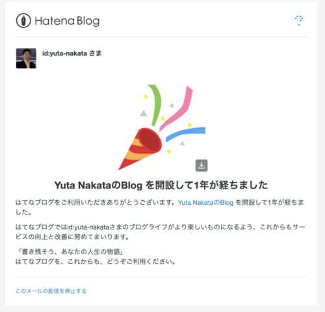
Task: Click the Hatena Blog pen nib logo
Action: tap(23, 21)
